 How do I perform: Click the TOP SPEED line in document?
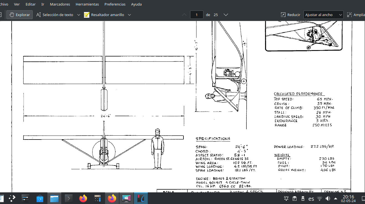click(x=303, y=99)
